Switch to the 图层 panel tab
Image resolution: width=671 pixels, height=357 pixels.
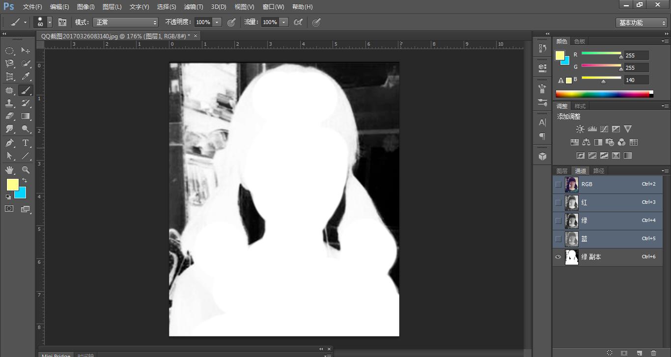click(561, 171)
